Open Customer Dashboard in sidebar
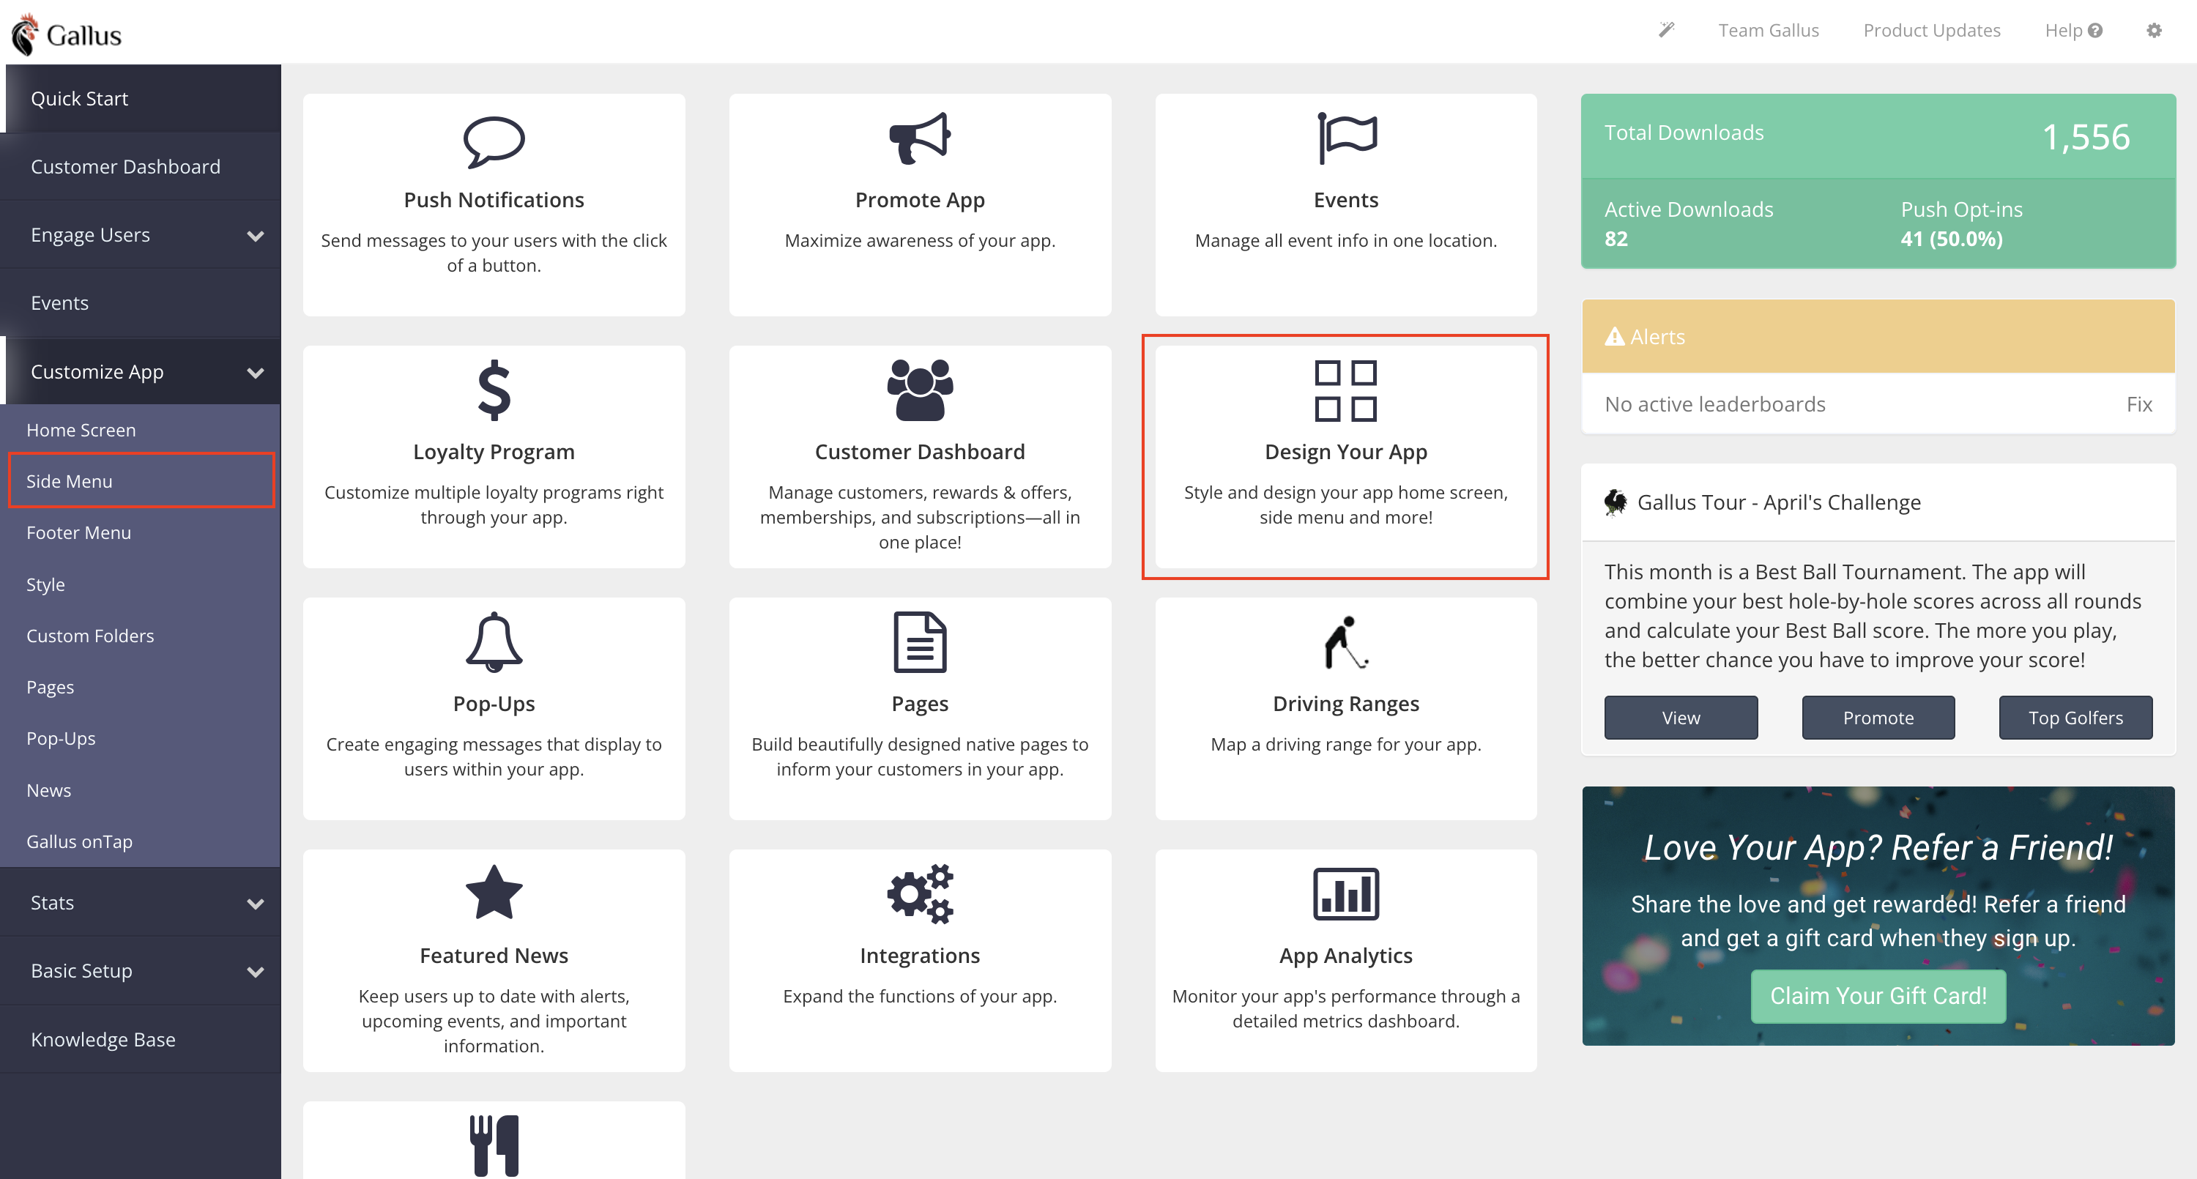2197x1179 pixels. (141, 166)
